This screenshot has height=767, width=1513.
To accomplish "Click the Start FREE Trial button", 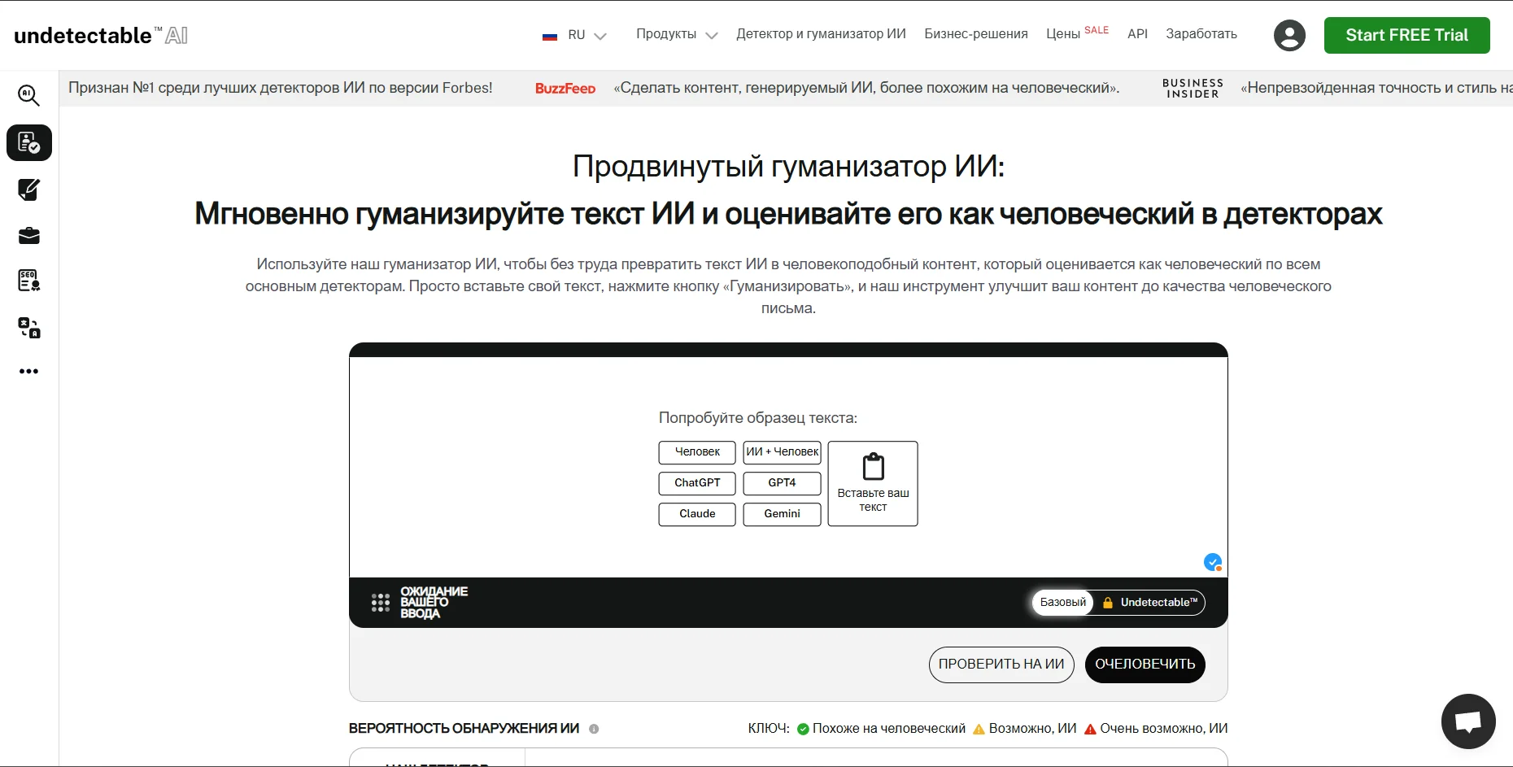I will [1406, 35].
